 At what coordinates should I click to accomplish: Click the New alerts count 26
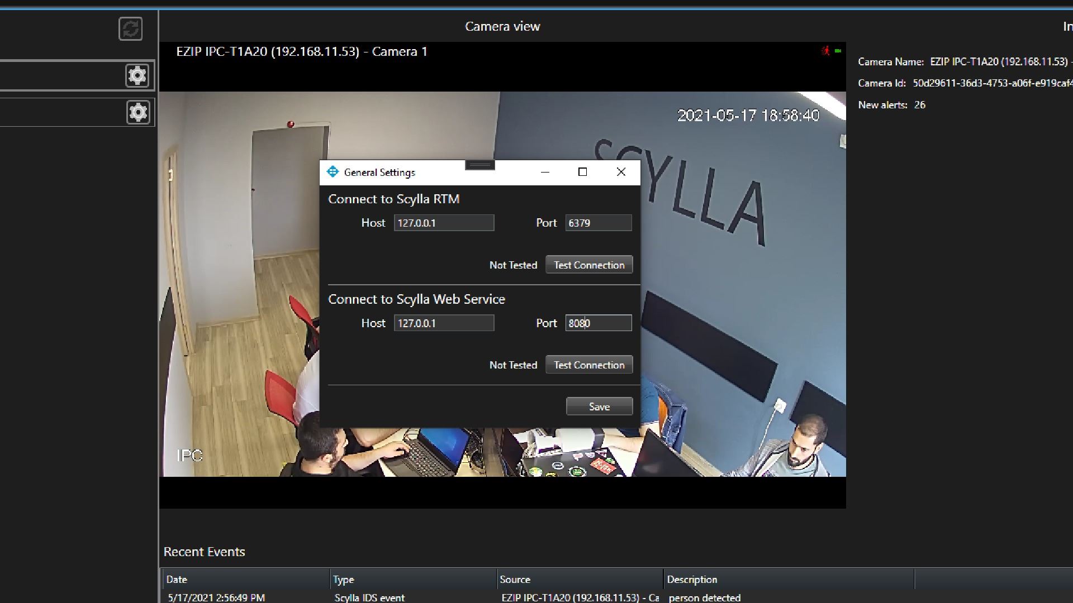pyautogui.click(x=919, y=105)
